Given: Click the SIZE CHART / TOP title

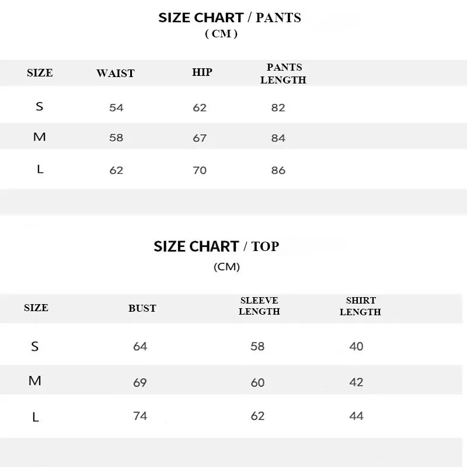Looking at the screenshot, I should (x=216, y=246).
